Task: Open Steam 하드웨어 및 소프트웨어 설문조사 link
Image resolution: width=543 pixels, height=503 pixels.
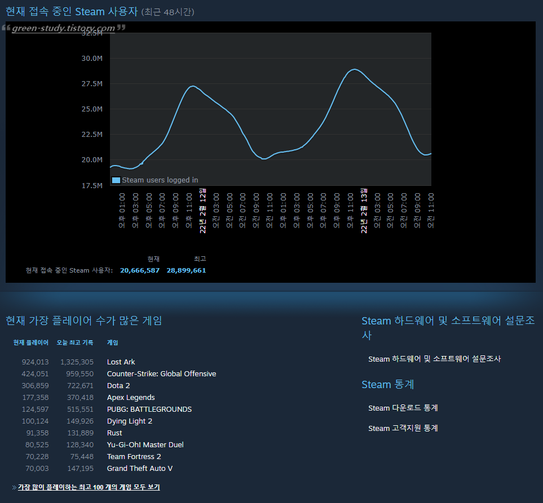Action: 434,359
